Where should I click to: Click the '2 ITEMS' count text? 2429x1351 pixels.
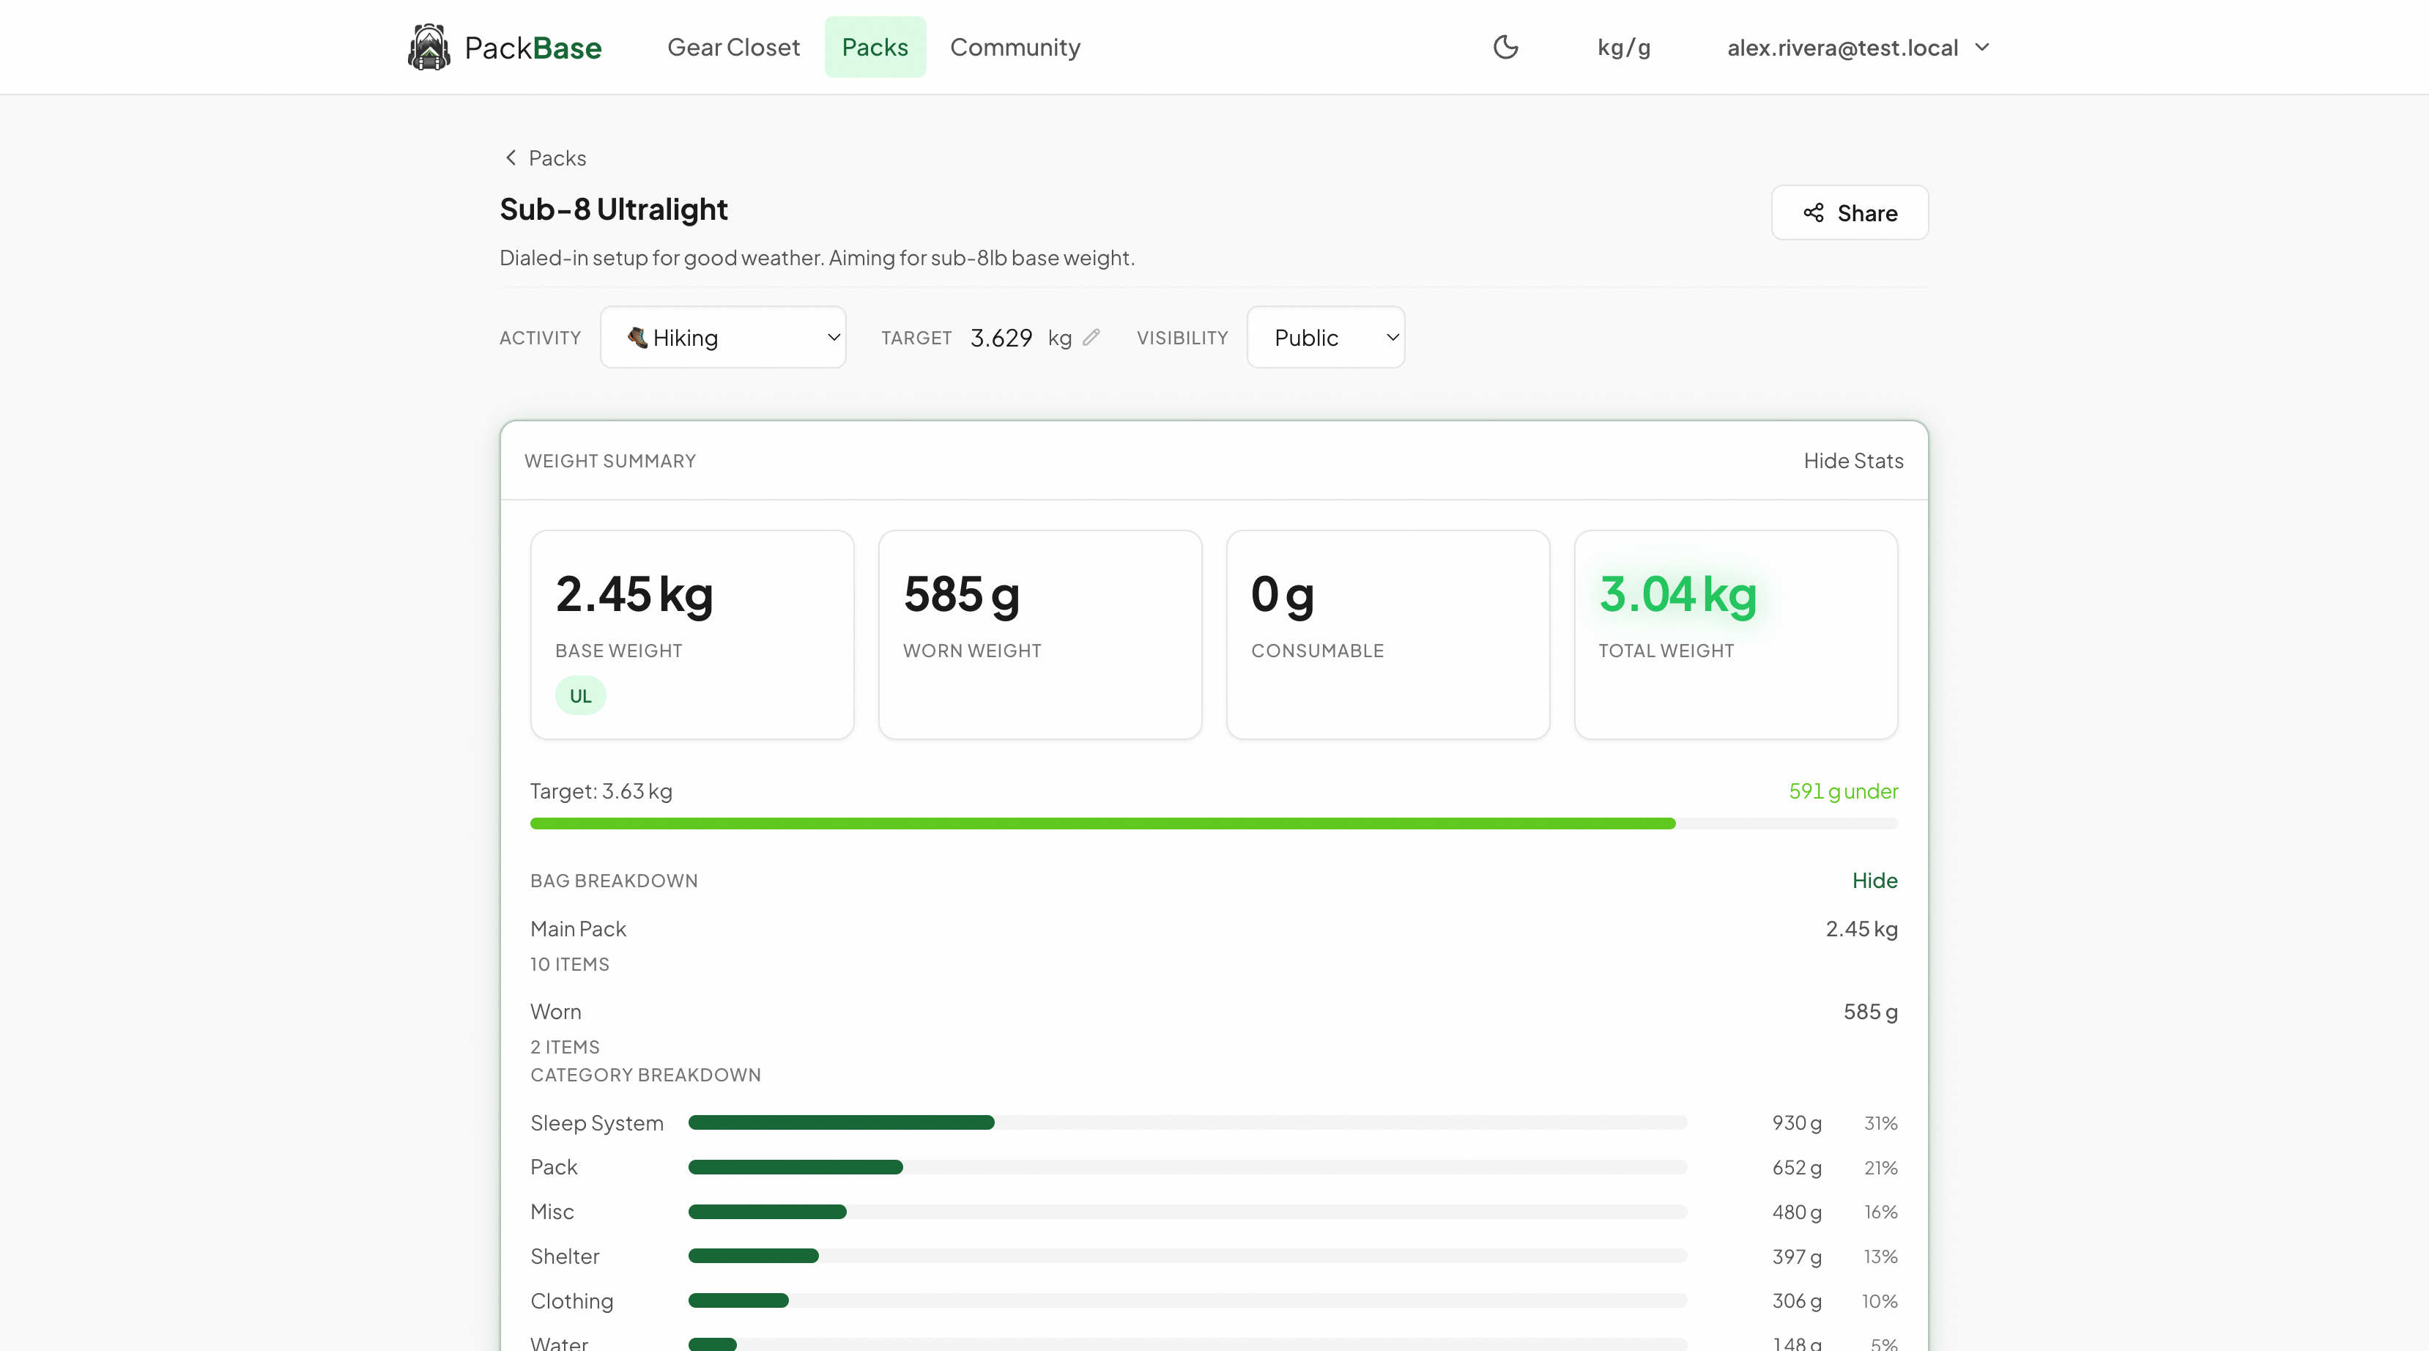565,1047
